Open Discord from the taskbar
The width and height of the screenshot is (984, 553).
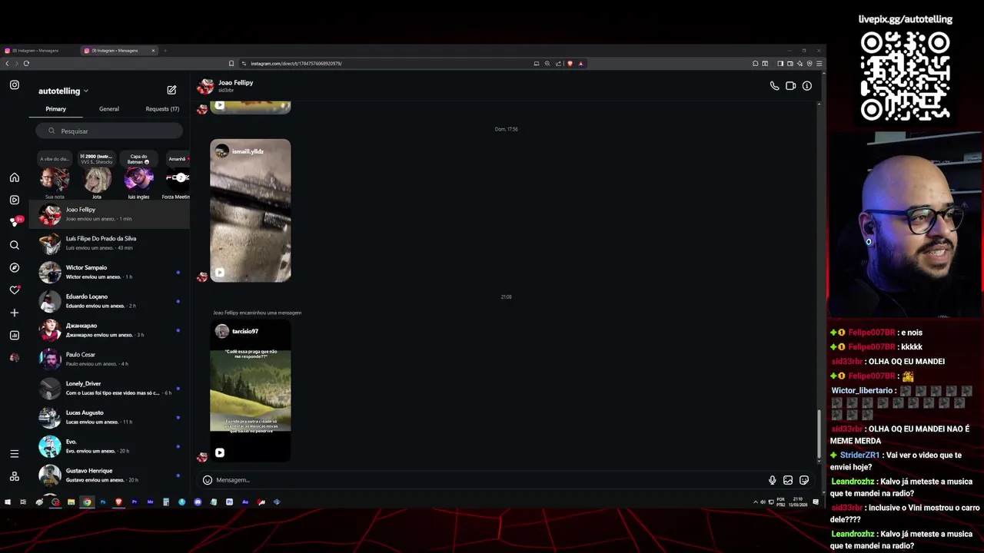198,502
